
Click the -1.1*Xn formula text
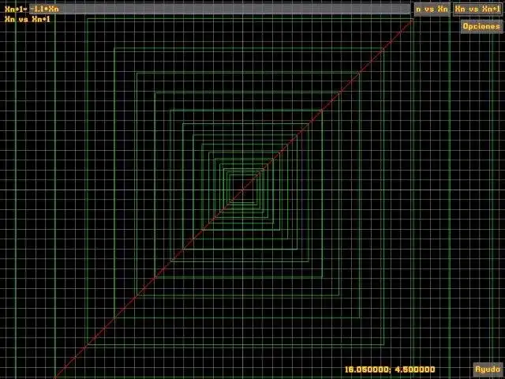[44, 9]
